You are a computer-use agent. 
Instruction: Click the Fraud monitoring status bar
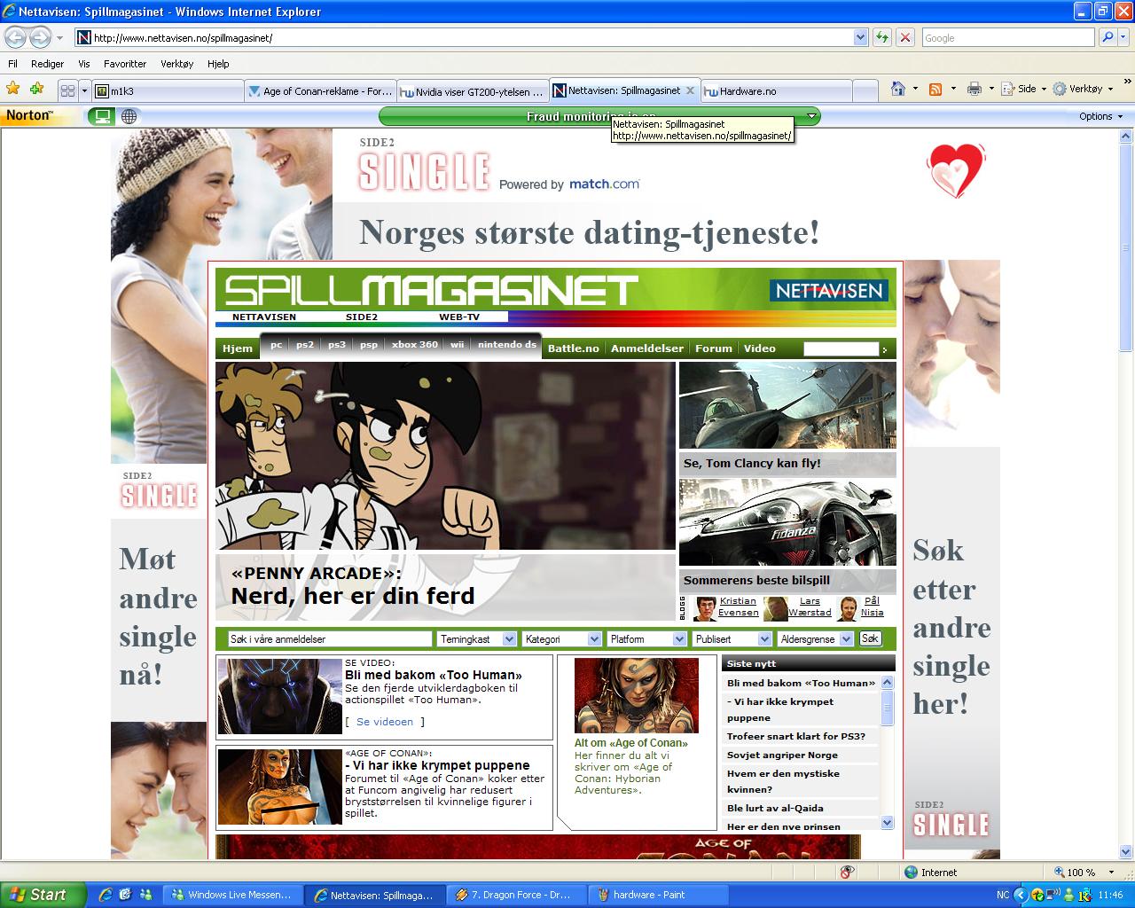(599, 116)
